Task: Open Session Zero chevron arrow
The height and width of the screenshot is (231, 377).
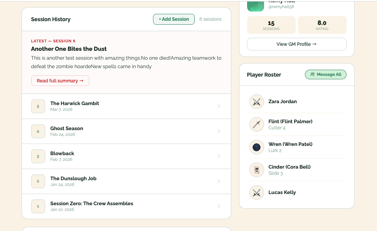Action: click(219, 206)
